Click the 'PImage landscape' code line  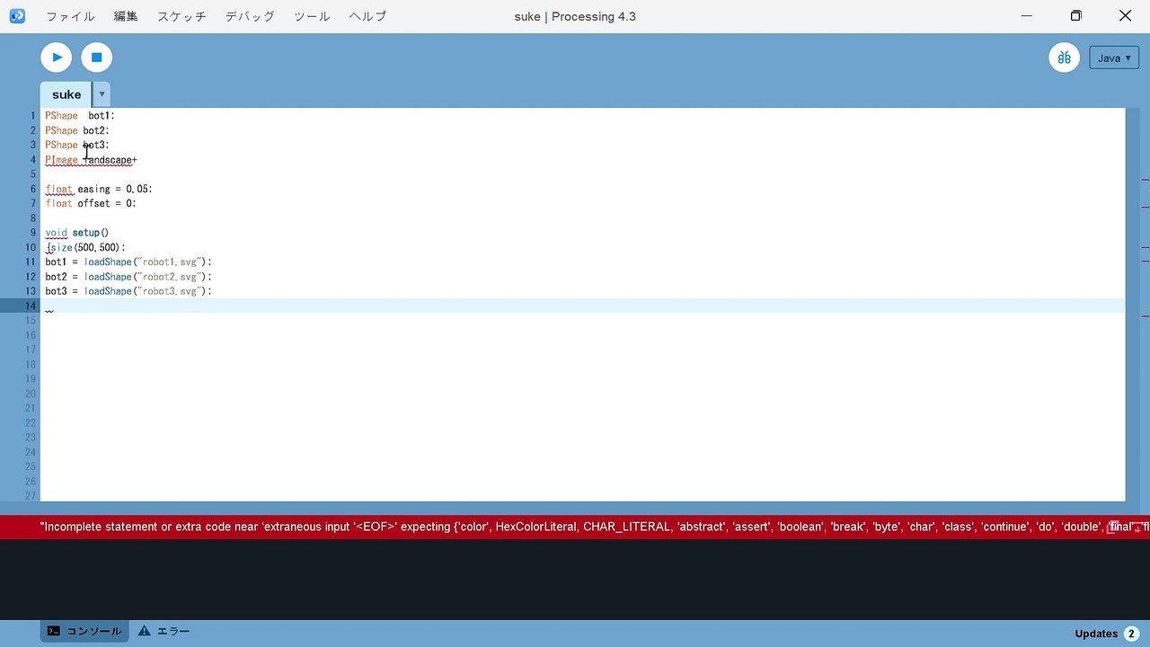point(91,160)
